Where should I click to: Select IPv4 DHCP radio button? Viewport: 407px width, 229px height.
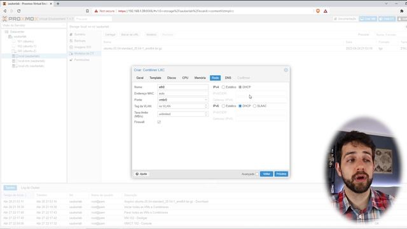pyautogui.click(x=240, y=87)
